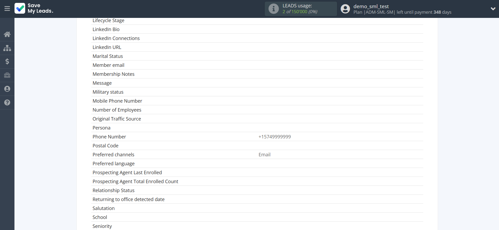Screen dimensions: 499x230
Task: Click the Save My Leads logo
Action: (x=34, y=8)
